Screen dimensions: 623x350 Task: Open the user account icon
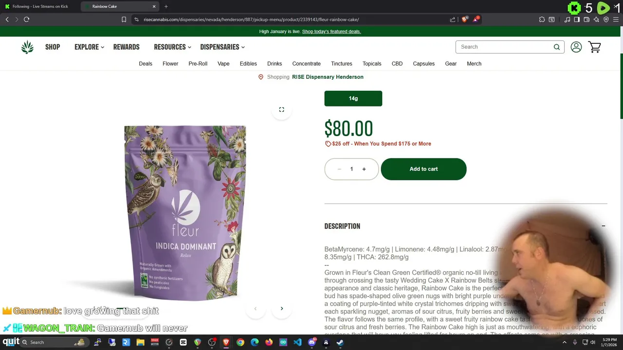coord(576,47)
